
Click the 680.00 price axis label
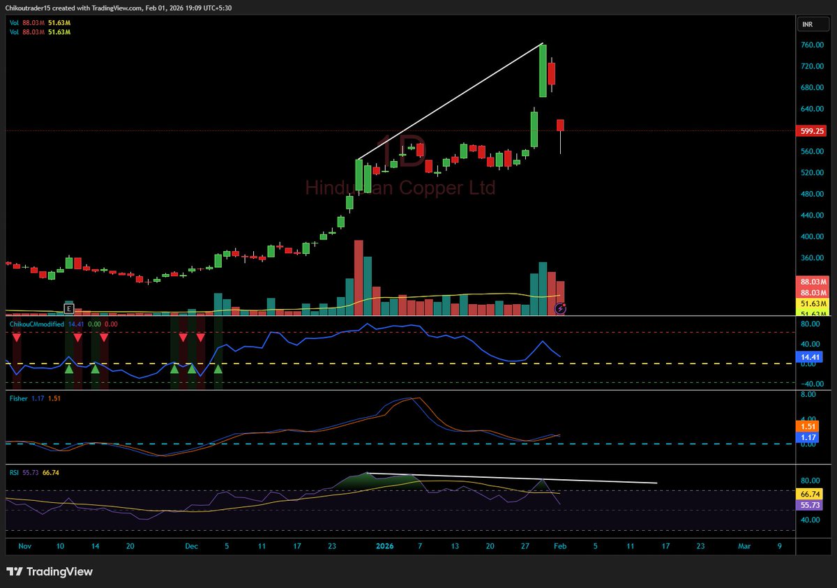[813, 88]
